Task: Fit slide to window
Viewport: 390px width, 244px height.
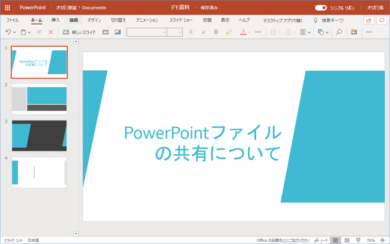Action: pos(382,240)
